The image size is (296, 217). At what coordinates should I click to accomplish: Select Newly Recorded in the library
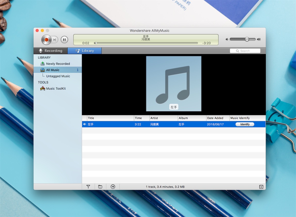pyautogui.click(x=58, y=64)
